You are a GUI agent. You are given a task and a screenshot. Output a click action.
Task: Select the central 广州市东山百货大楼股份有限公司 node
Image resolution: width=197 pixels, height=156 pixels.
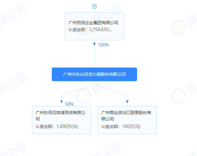pyautogui.click(x=94, y=74)
